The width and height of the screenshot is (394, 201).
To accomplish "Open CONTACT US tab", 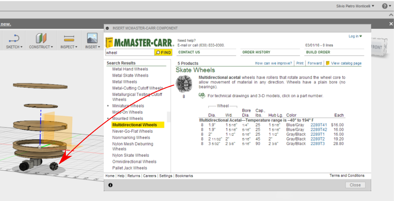I will (x=189, y=52).
